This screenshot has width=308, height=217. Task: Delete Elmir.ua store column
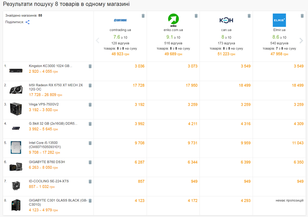pyautogui.click(x=302, y=16)
